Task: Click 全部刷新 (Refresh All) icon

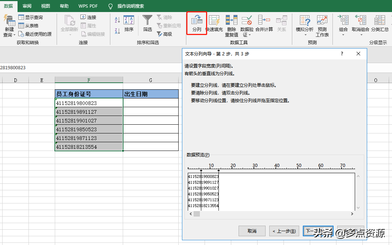Action: coord(69,21)
